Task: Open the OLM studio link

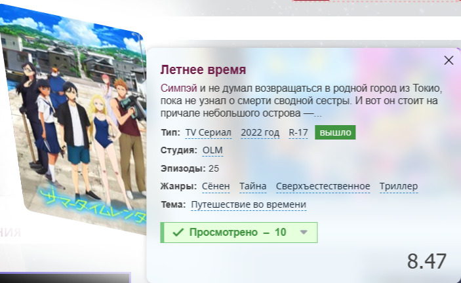Action: 212,151
